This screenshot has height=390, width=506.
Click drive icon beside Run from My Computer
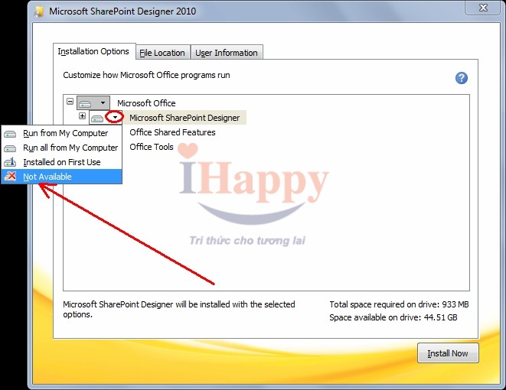pos(10,133)
